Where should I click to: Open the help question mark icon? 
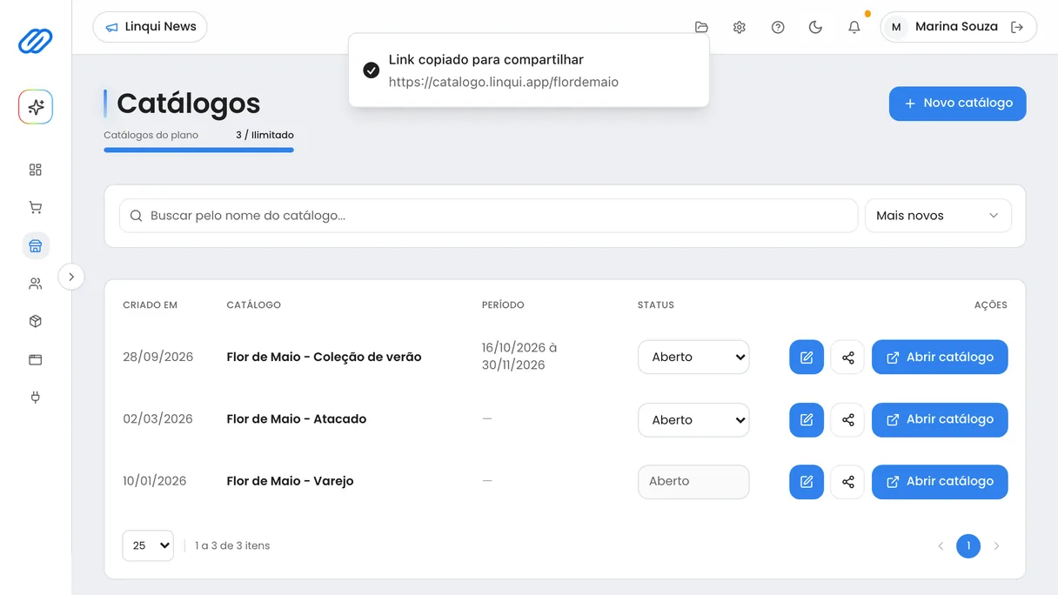pos(778,27)
